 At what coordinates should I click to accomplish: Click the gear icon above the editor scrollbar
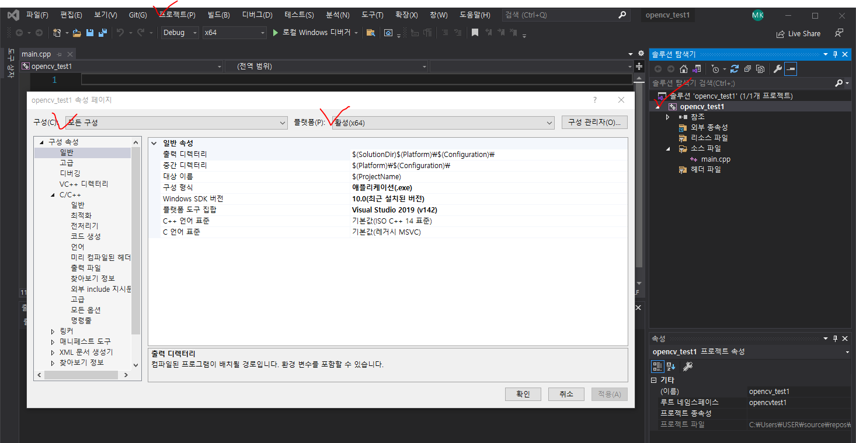[641, 54]
